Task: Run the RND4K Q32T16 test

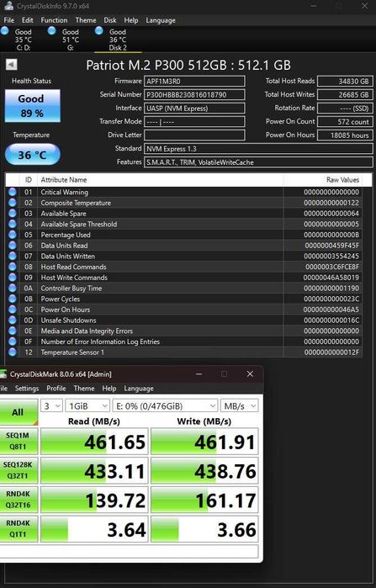Action: (18, 500)
